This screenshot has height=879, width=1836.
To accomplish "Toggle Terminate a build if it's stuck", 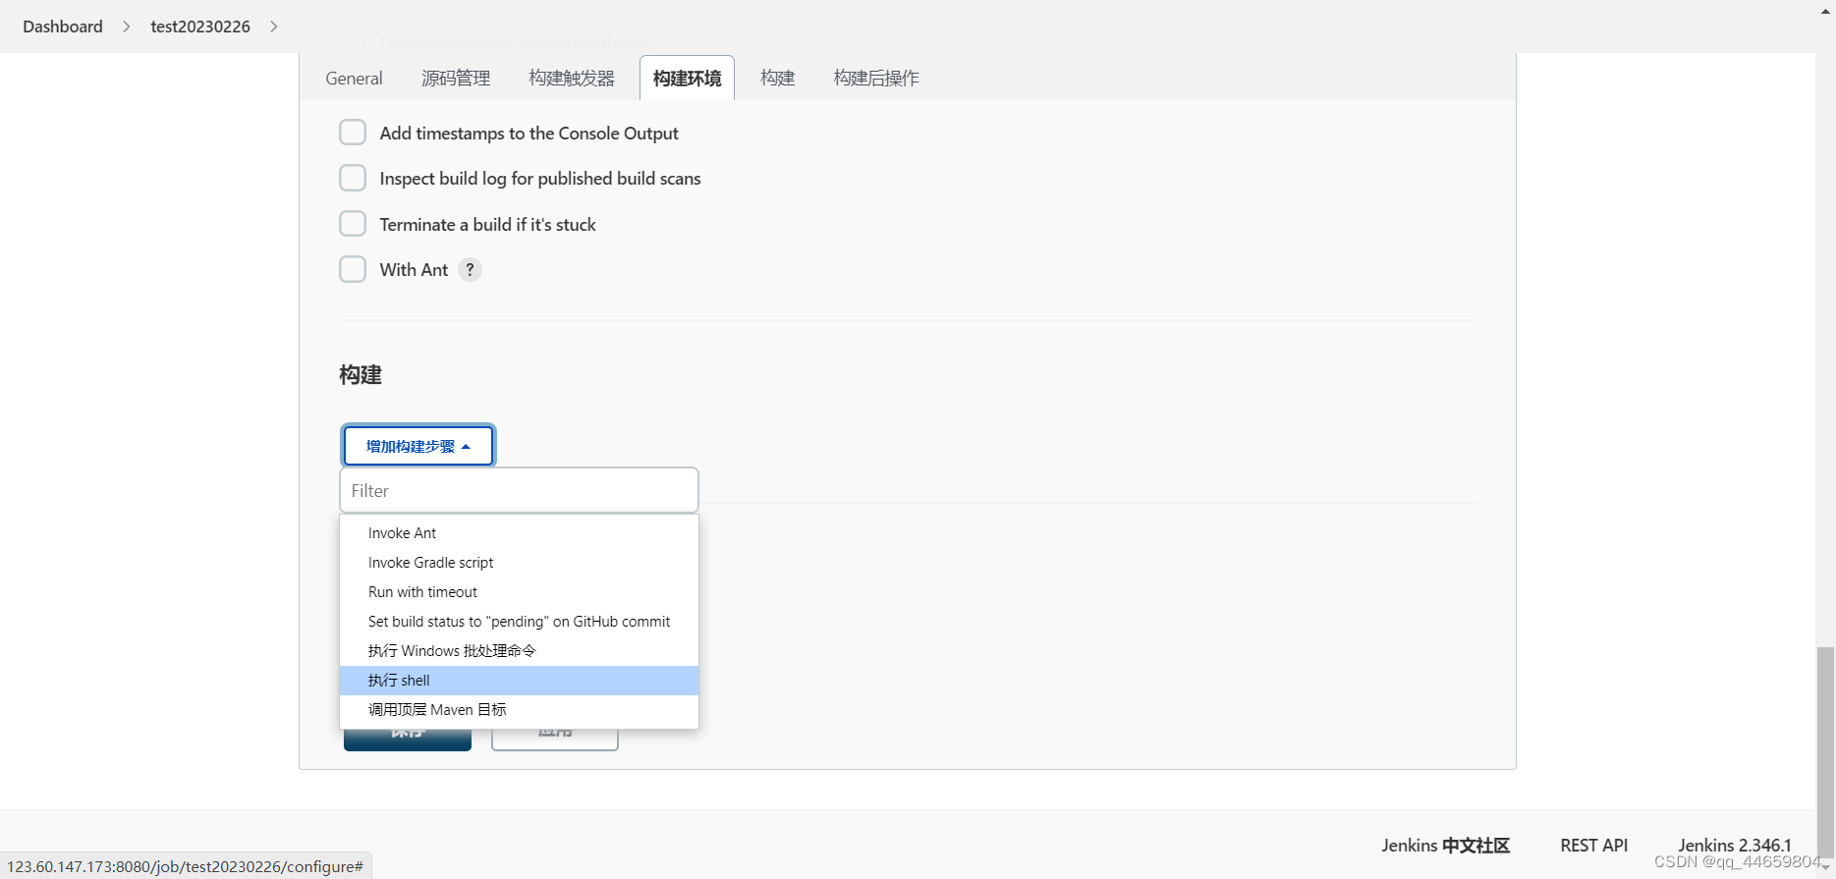I will tap(353, 224).
